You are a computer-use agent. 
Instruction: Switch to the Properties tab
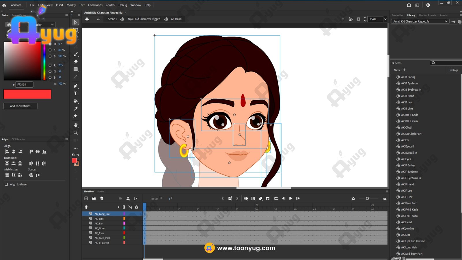(x=397, y=15)
